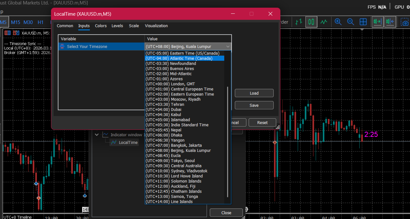
Task: Switch chart to bar chart style
Action: tap(299, 22)
